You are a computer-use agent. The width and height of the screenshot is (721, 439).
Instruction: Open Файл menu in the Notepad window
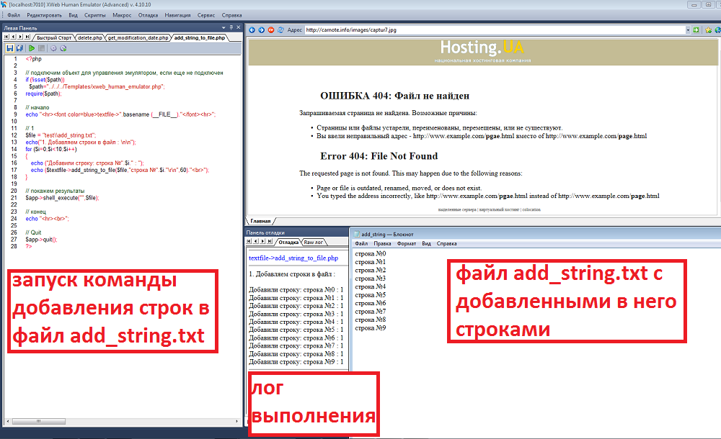361,243
